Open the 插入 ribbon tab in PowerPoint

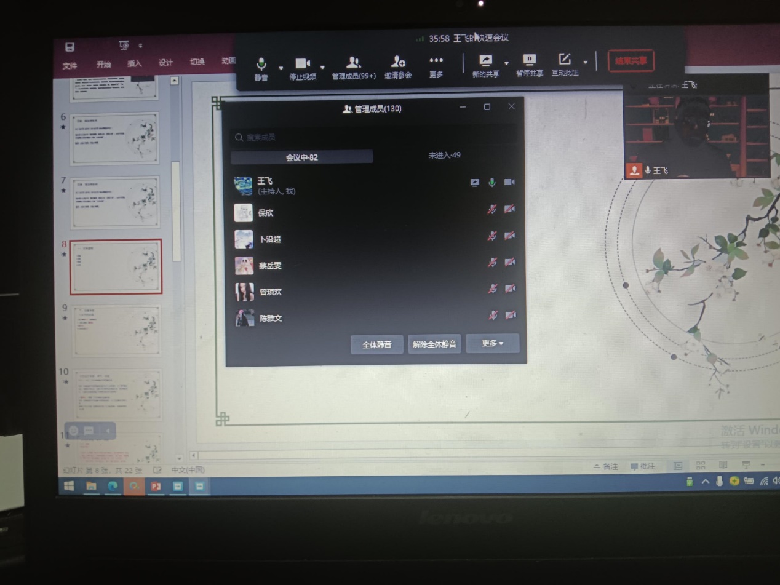click(x=134, y=63)
